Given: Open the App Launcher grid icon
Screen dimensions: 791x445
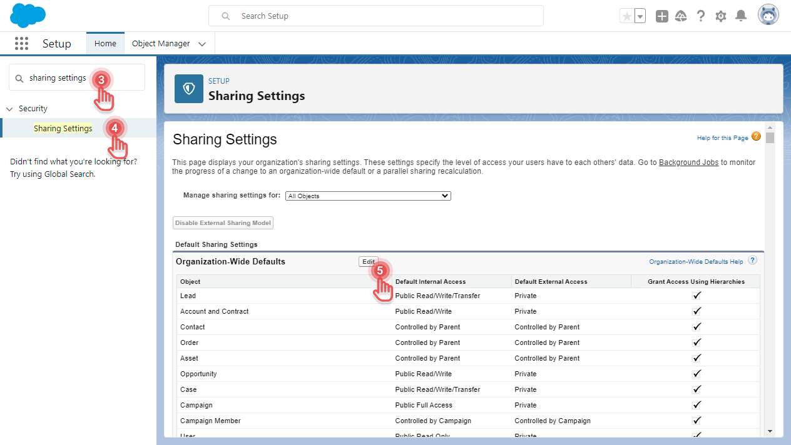Looking at the screenshot, I should [x=21, y=43].
